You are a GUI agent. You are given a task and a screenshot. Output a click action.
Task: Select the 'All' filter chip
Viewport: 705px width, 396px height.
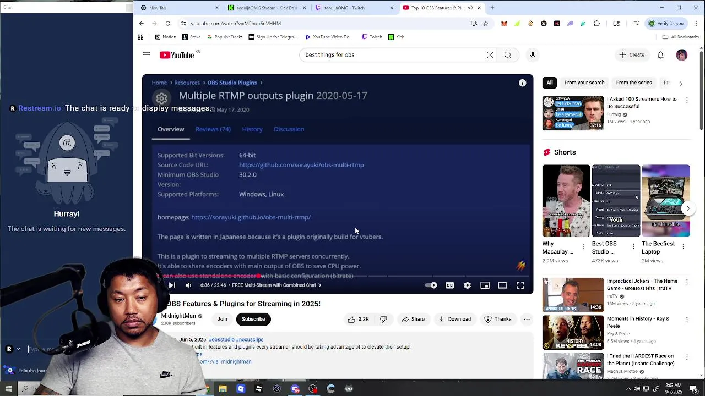(x=550, y=82)
